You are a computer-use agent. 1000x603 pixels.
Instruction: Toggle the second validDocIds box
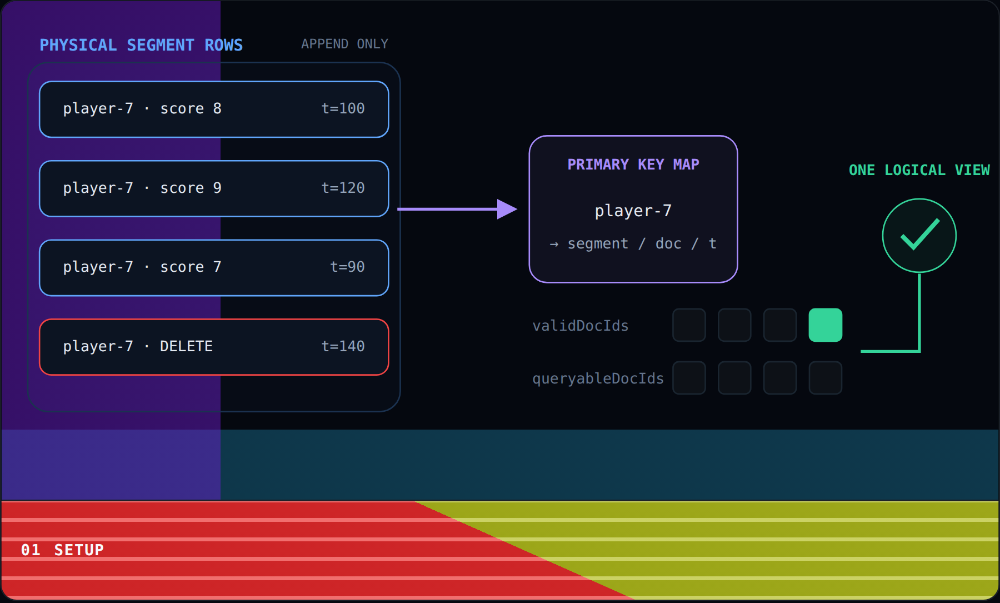tap(735, 325)
